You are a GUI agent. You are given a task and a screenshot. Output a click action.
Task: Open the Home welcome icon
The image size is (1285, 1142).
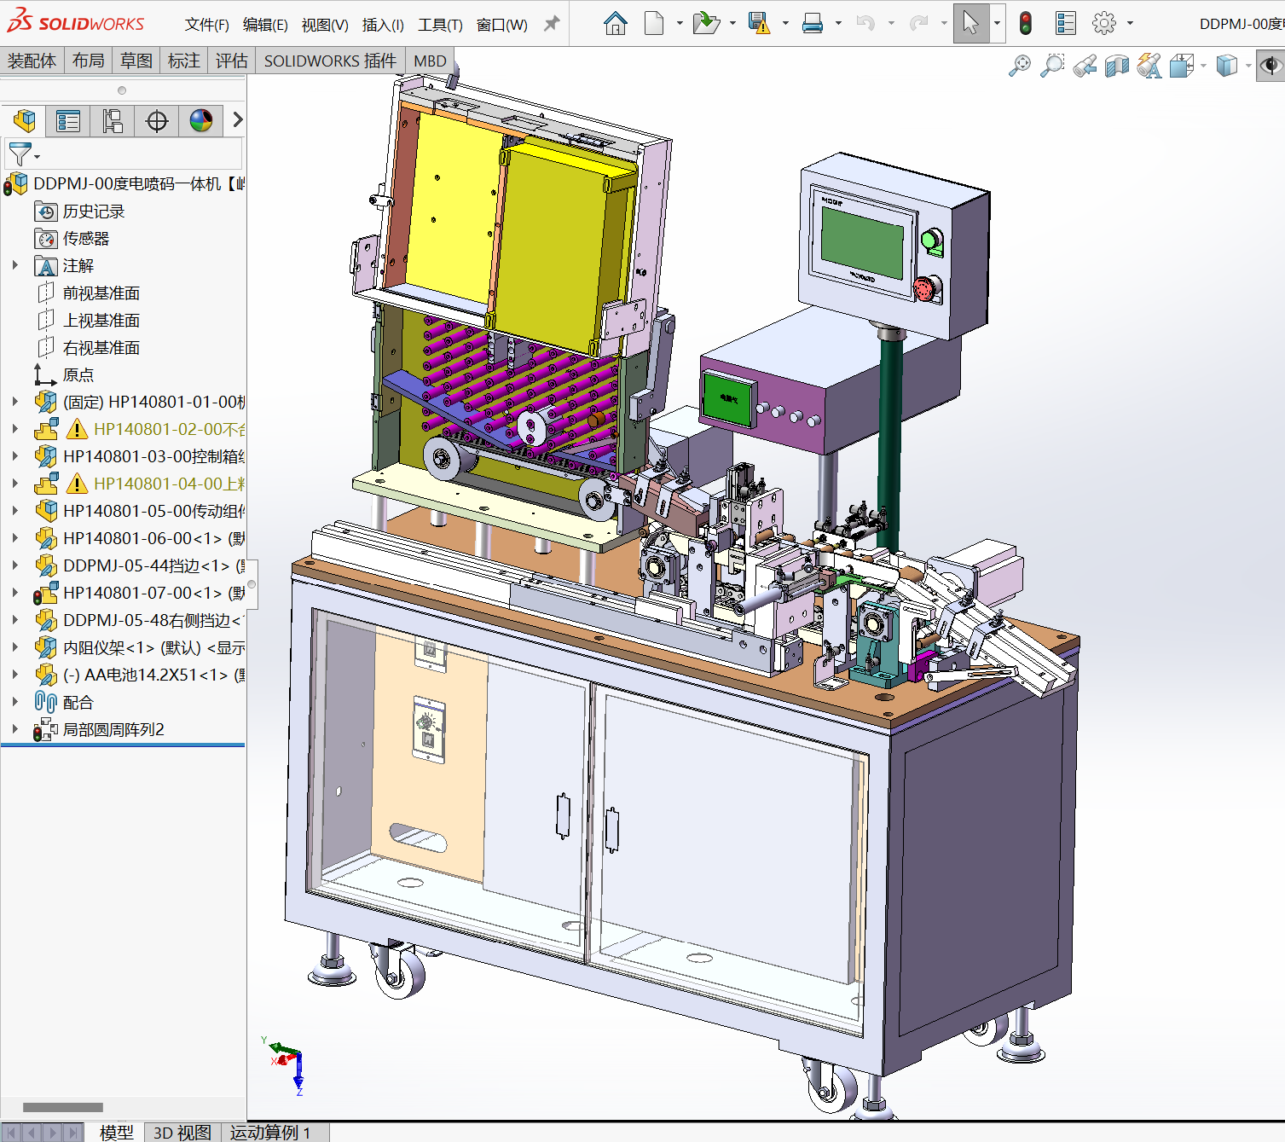point(615,23)
